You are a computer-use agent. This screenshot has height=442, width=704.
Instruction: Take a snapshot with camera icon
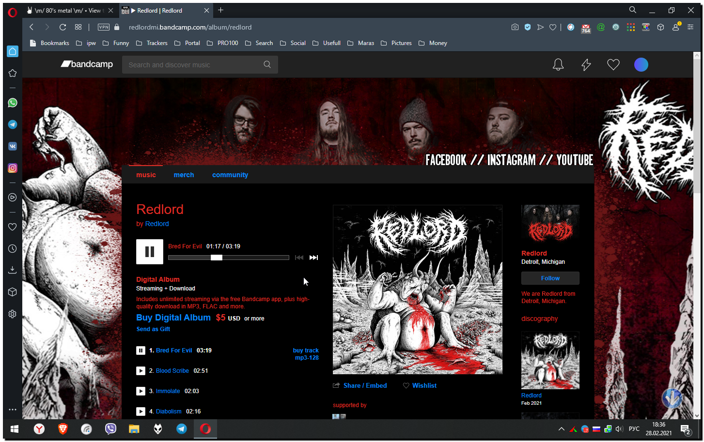pyautogui.click(x=515, y=27)
